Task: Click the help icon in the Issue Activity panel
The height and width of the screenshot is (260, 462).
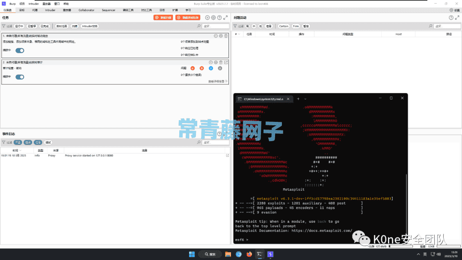Action: tap(451, 18)
